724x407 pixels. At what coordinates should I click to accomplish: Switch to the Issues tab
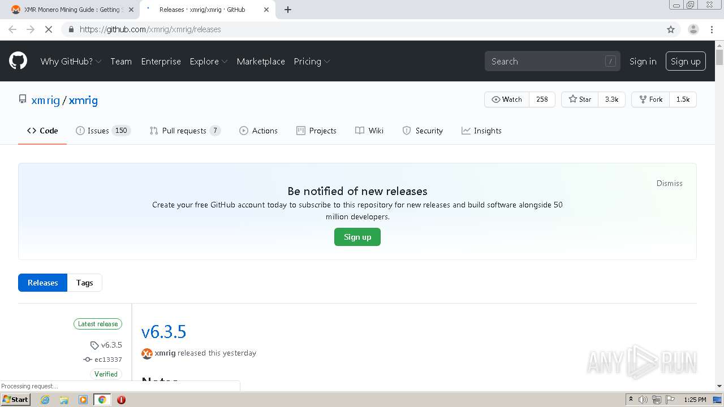tap(103, 131)
